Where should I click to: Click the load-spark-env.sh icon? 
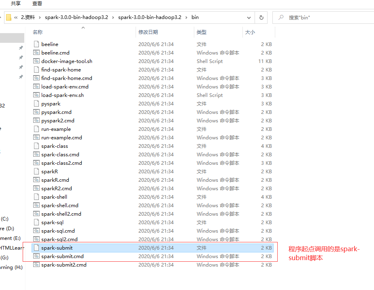tap(36, 95)
